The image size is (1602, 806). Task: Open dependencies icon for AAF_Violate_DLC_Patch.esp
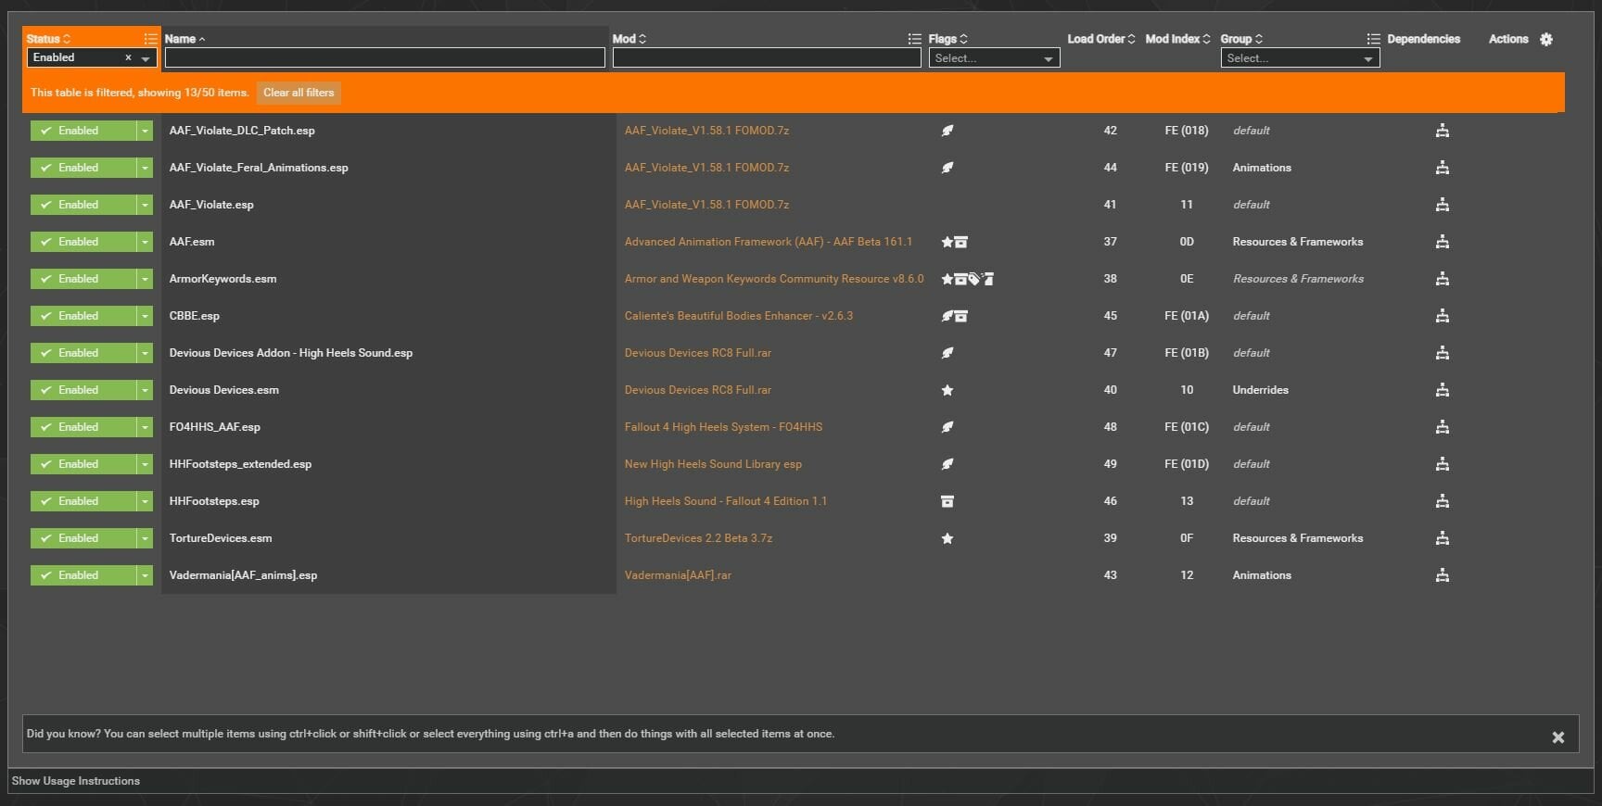[1442, 131]
